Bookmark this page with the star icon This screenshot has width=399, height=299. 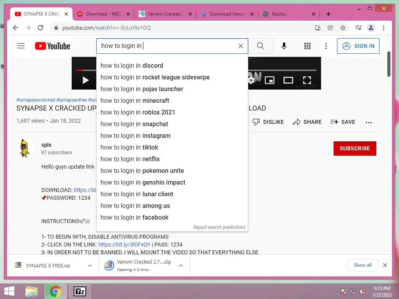(343, 28)
